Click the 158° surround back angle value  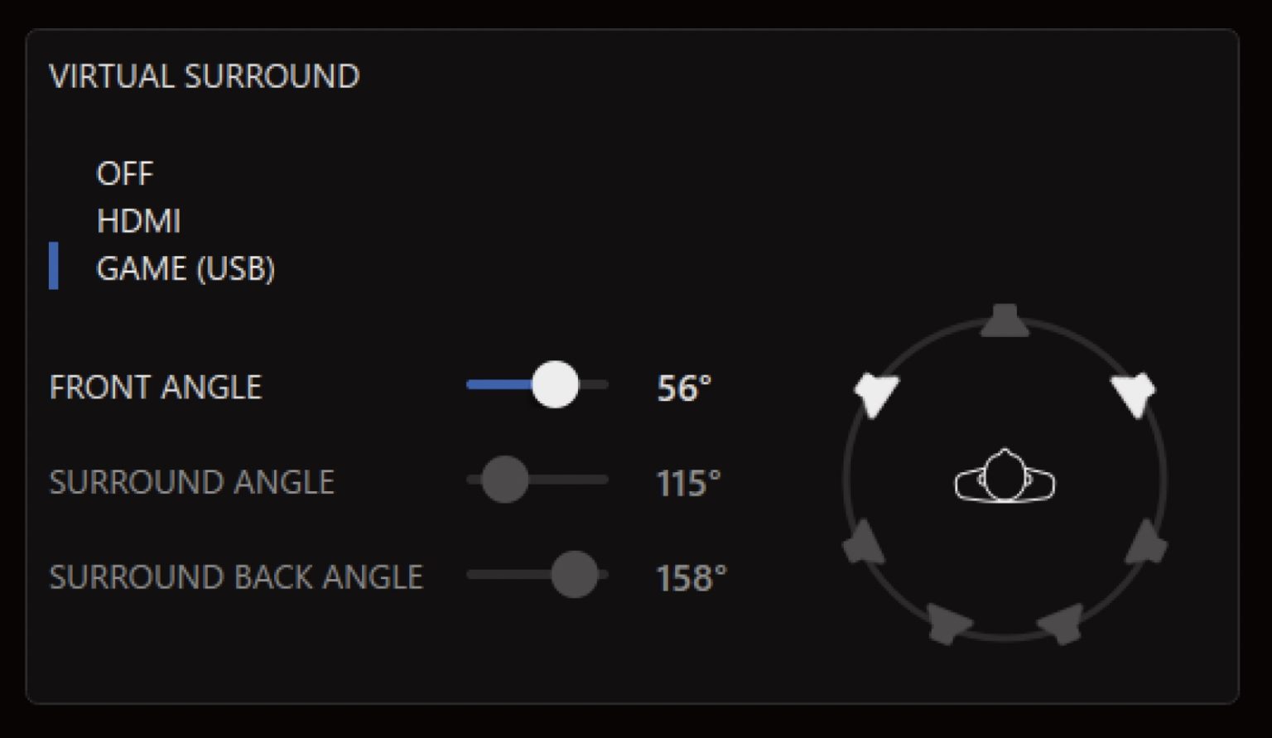coord(691,578)
